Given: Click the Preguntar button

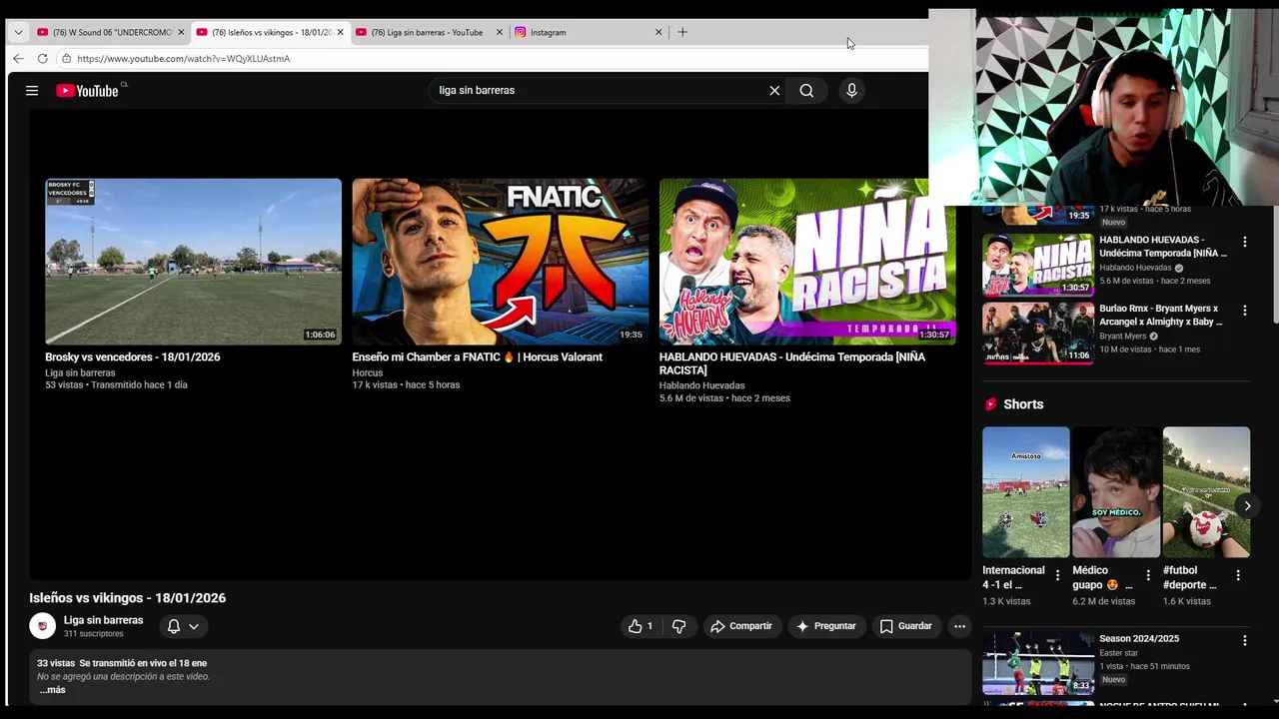Looking at the screenshot, I should [x=826, y=626].
